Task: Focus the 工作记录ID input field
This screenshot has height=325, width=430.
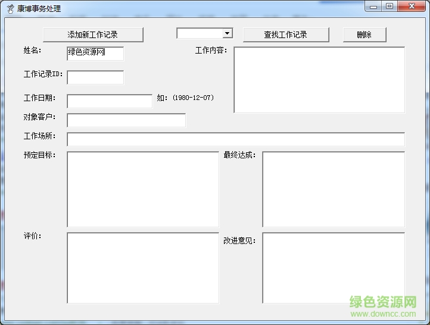Action: click(x=95, y=77)
